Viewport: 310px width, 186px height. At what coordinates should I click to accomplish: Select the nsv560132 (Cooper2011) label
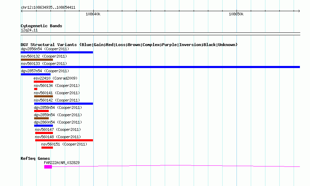(x=44, y=56)
